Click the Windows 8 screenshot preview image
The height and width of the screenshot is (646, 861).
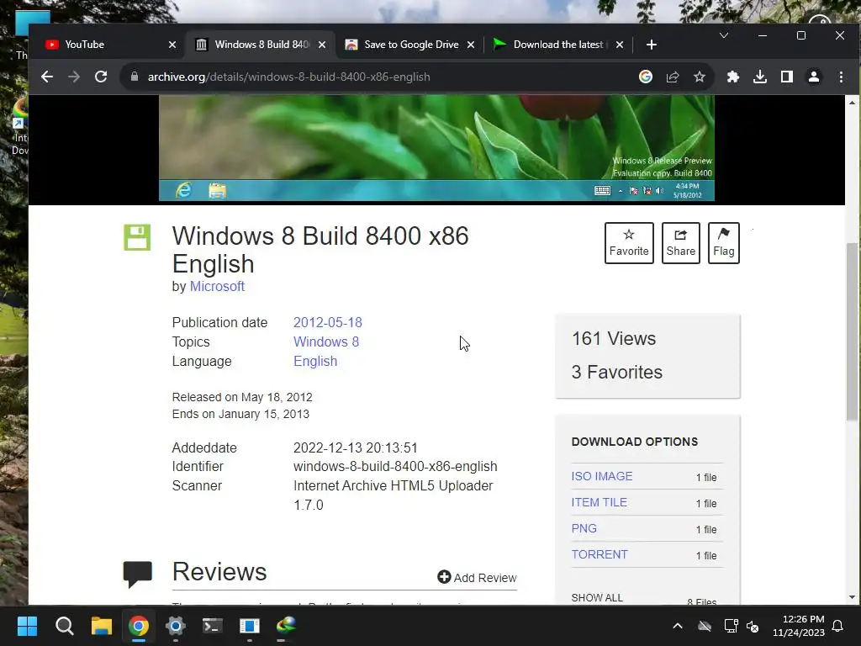[436, 148]
